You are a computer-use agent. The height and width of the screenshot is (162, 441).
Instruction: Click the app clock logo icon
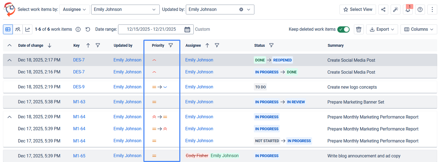click(x=10, y=10)
